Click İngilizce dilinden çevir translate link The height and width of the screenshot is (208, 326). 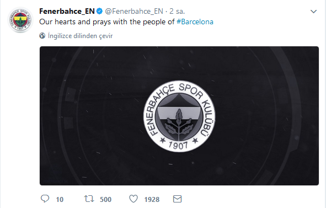click(x=80, y=36)
